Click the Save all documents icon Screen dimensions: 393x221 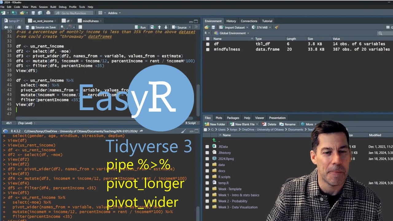coord(40,13)
